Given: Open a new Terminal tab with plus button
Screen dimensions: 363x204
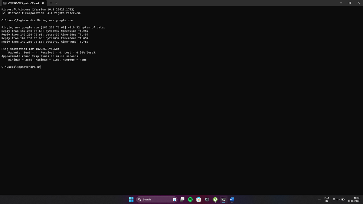Looking at the screenshot, I should pyautogui.click(x=51, y=3).
